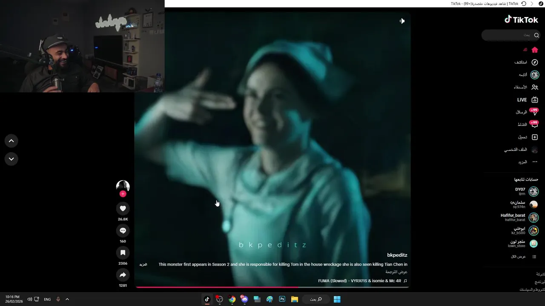This screenshot has width=545, height=306.
Task: Open followed account lown_store
Action: (x=516, y=244)
